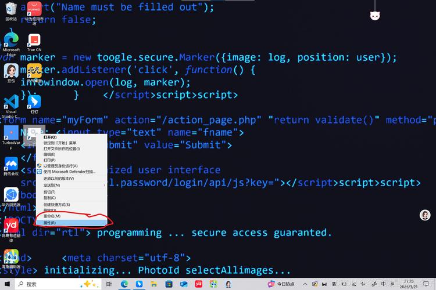Click the 腾讯会议 desktop icon
This screenshot has height=290, width=436.
pyautogui.click(x=11, y=164)
